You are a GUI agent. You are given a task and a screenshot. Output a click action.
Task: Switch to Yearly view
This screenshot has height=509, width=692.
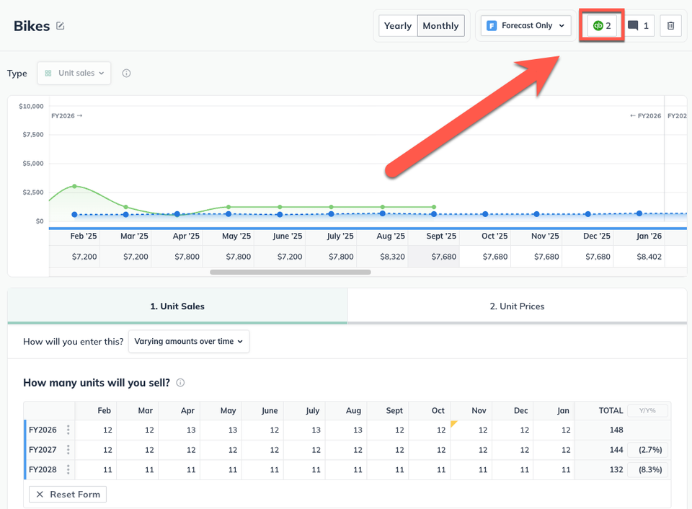398,26
